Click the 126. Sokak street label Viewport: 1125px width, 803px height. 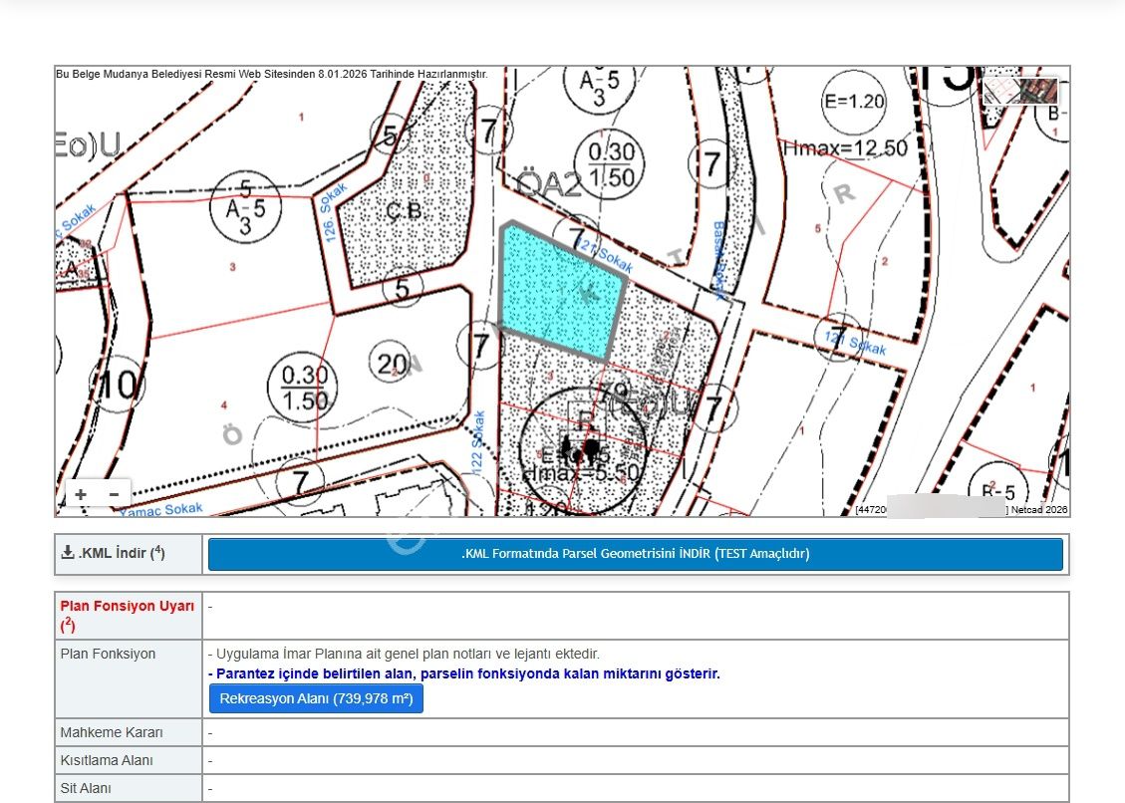pyautogui.click(x=333, y=211)
